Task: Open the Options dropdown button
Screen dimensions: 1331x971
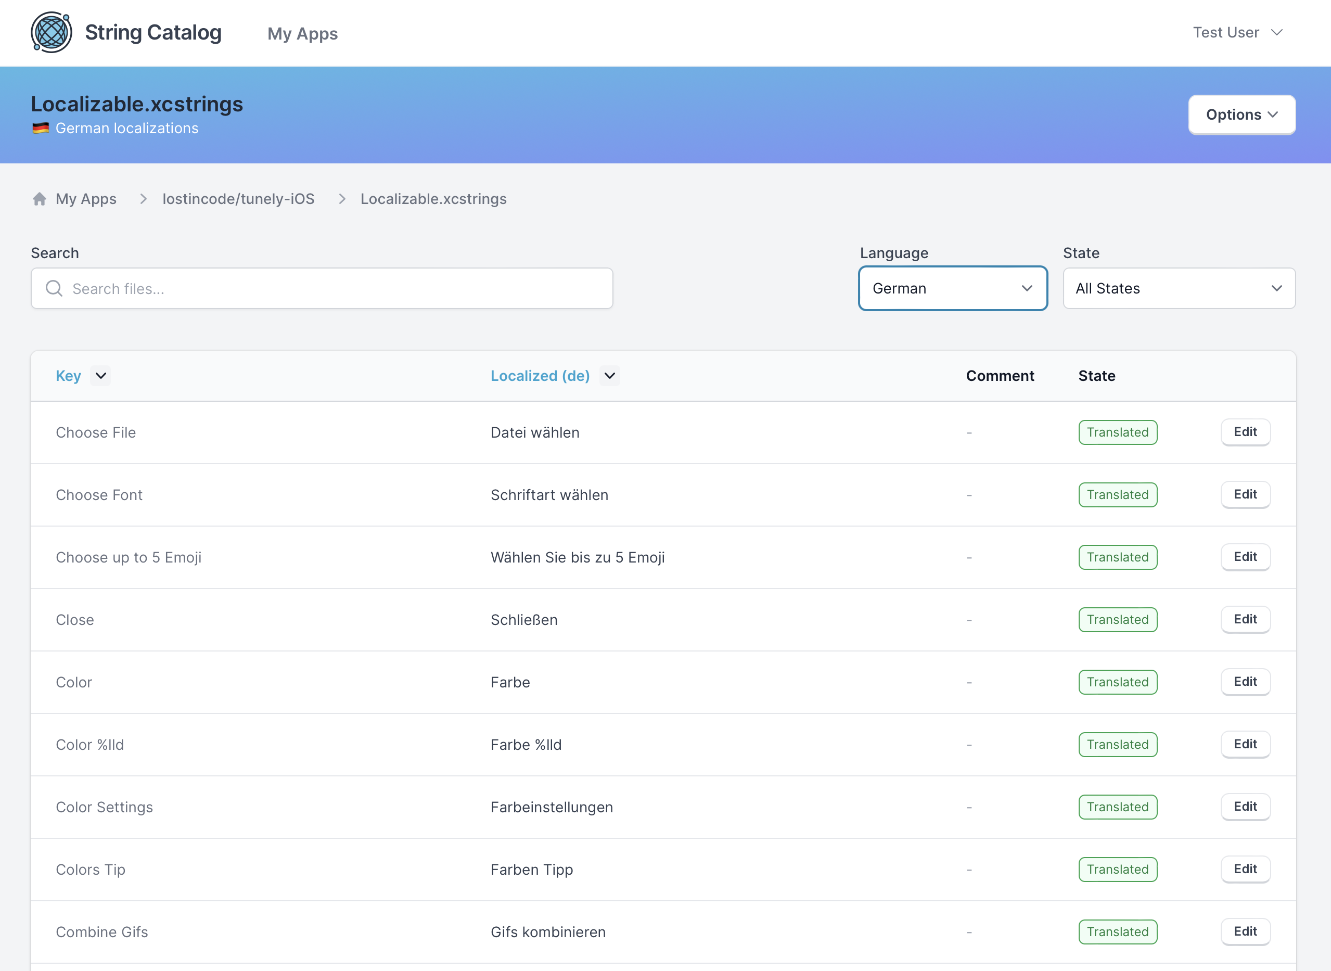Action: point(1242,114)
